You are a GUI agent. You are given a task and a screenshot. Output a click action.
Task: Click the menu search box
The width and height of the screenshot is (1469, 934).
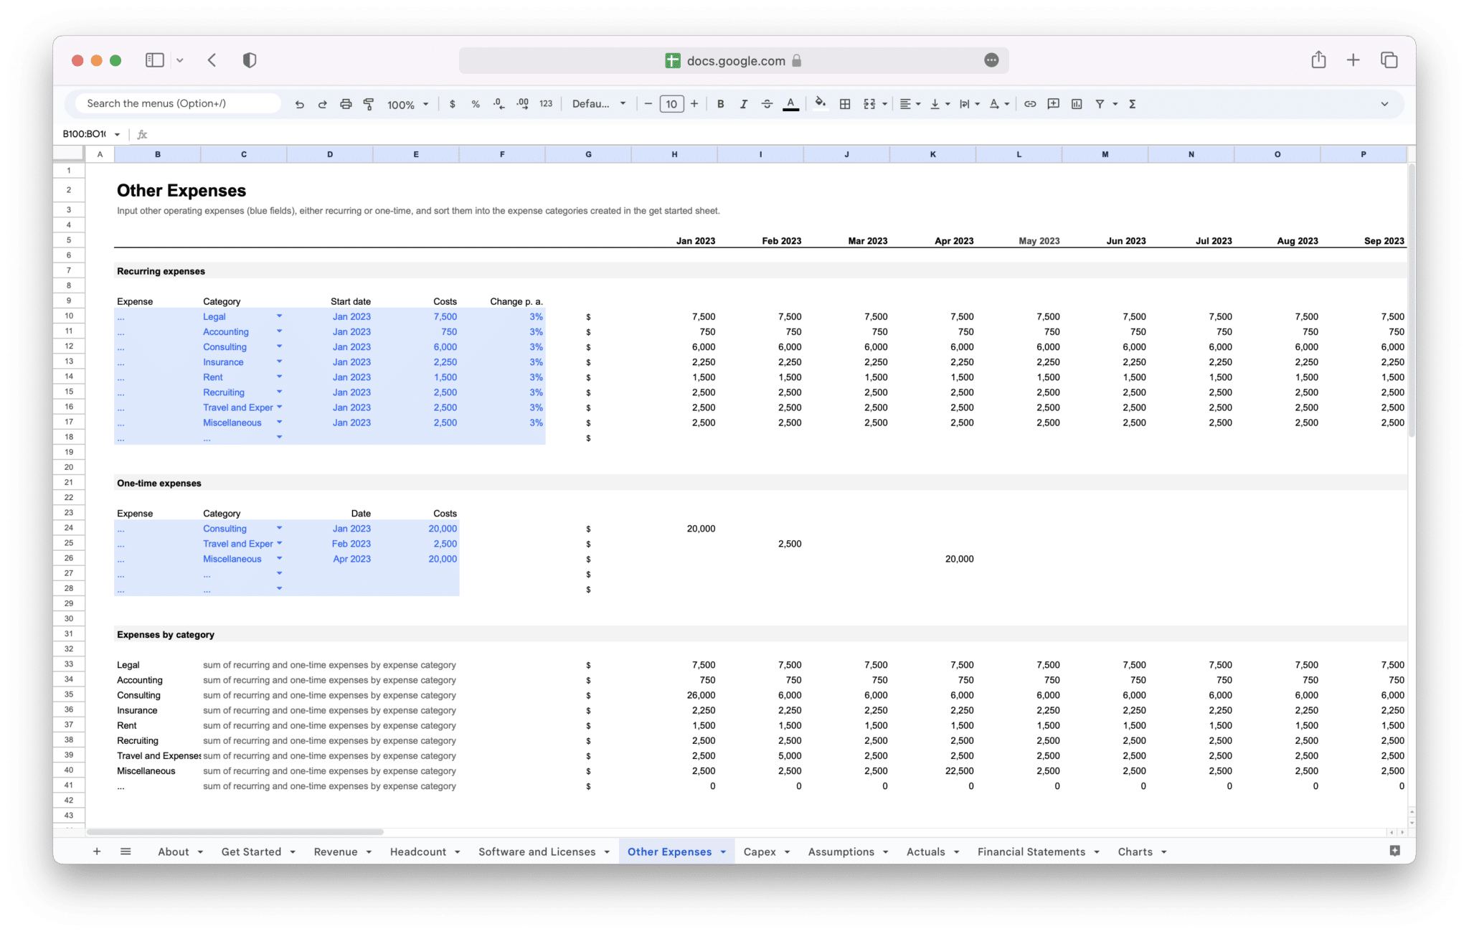point(178,103)
